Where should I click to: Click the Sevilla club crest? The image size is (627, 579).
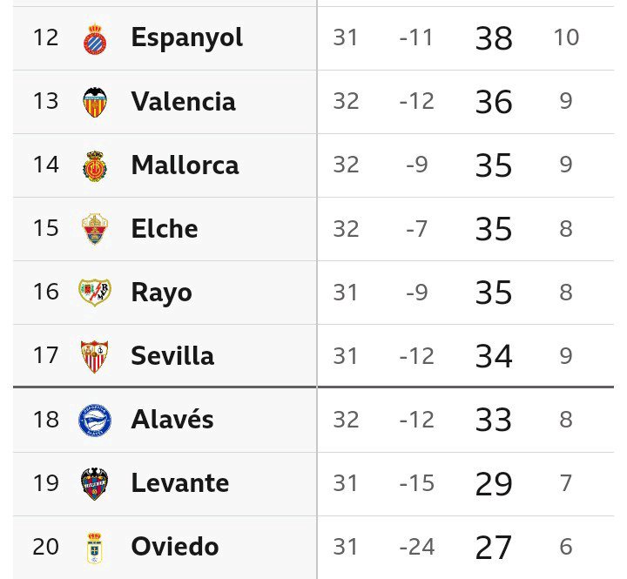click(94, 356)
